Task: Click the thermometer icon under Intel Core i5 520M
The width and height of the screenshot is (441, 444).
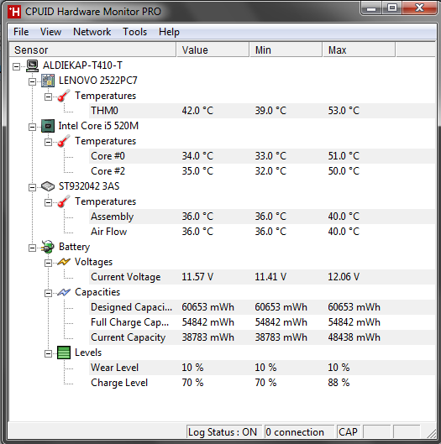Action: tap(64, 141)
